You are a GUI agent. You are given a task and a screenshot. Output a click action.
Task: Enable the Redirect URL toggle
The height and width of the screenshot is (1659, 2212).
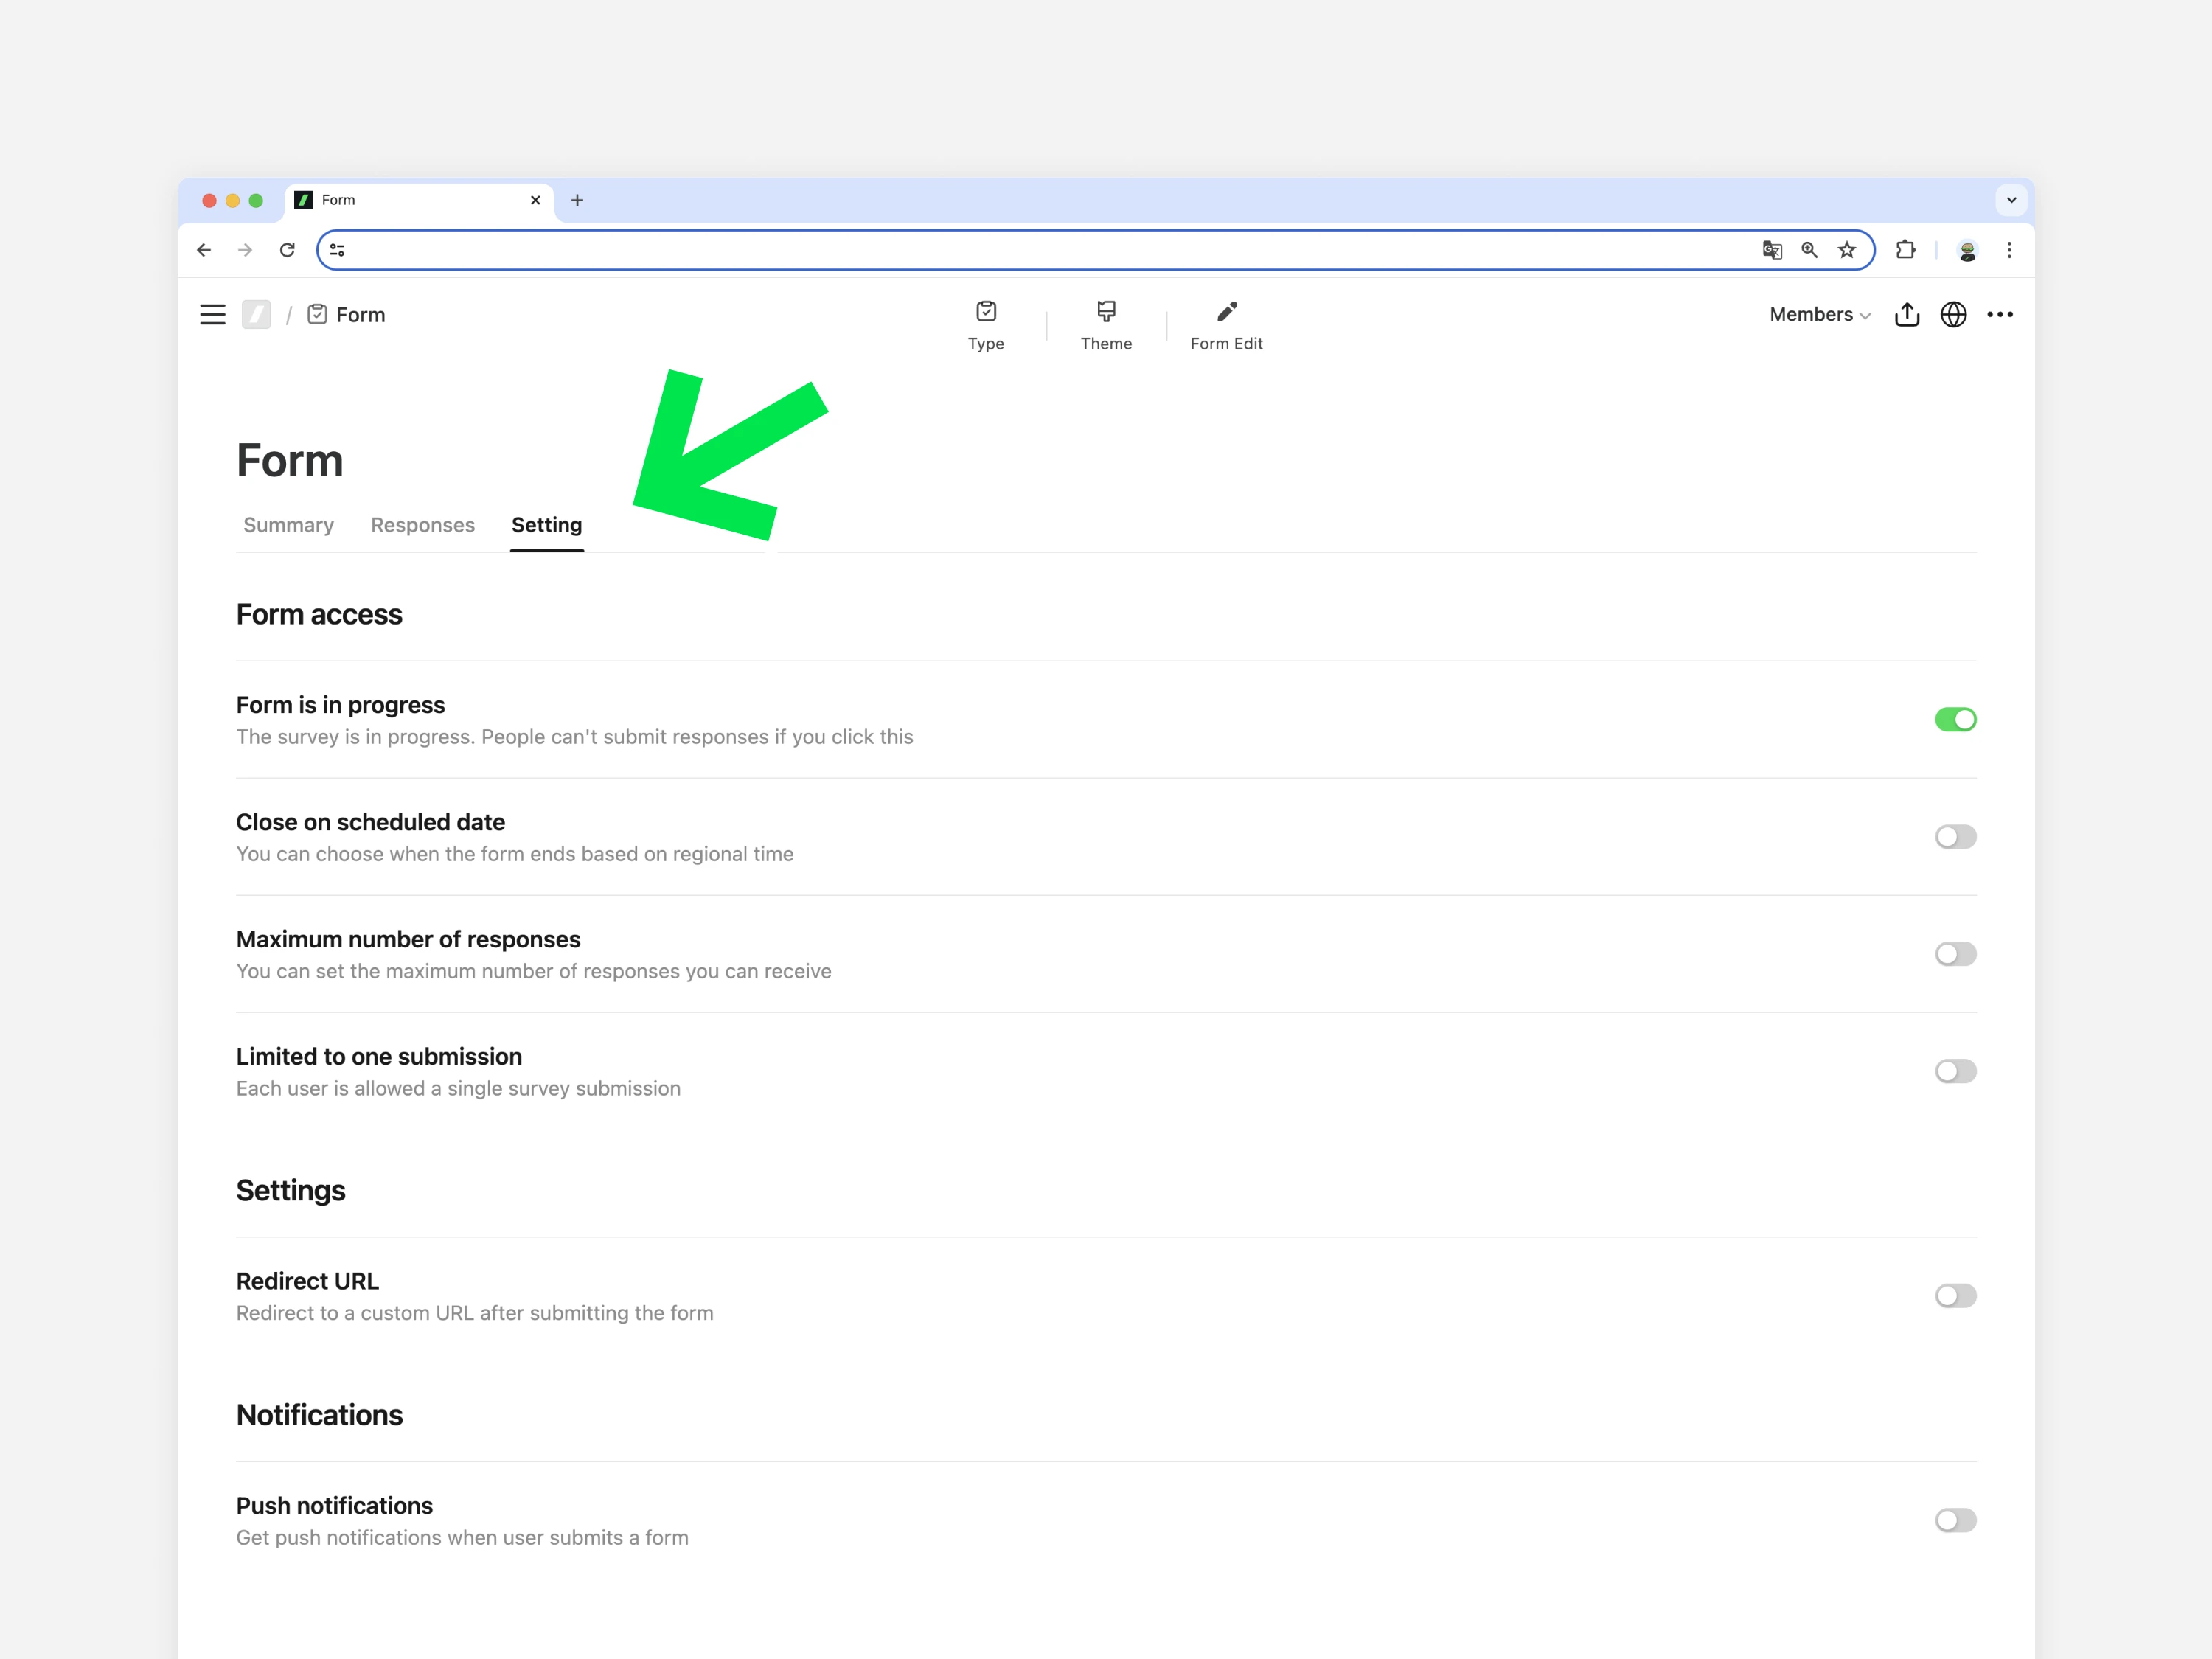tap(1955, 1296)
